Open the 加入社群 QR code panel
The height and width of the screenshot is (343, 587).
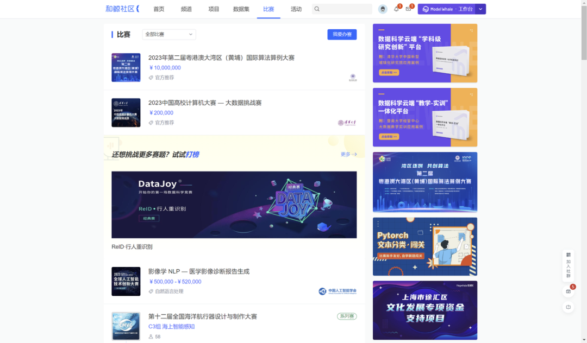(x=569, y=266)
